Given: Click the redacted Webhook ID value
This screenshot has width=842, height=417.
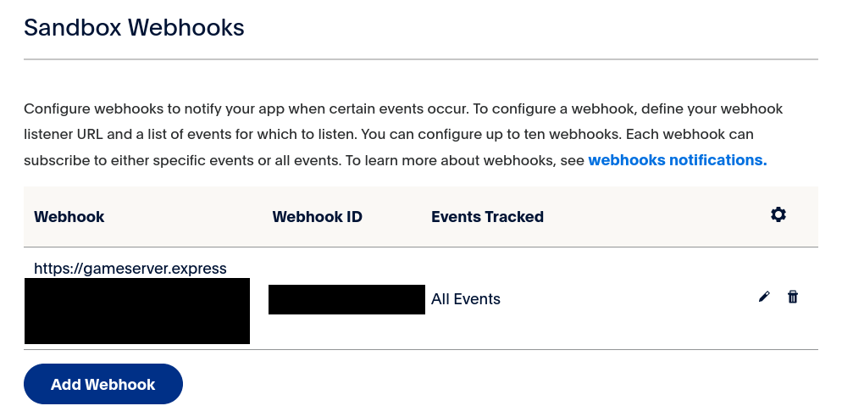Looking at the screenshot, I should coord(346,299).
